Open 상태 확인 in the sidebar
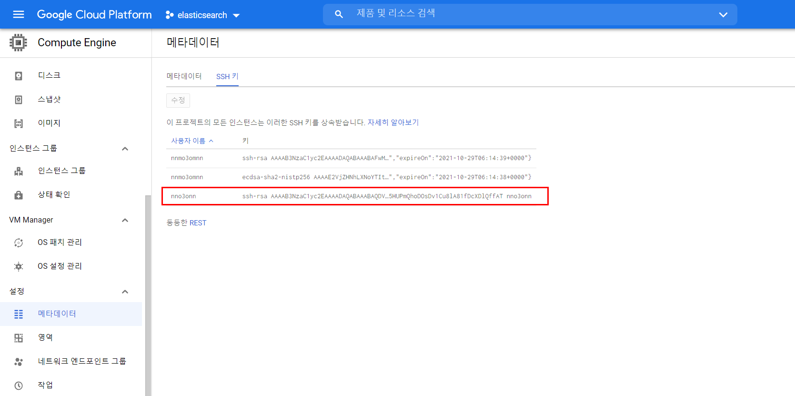The width and height of the screenshot is (795, 396). 71,195
